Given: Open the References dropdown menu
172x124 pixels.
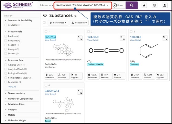Looking at the screenshot, I should click(x=58, y=23).
